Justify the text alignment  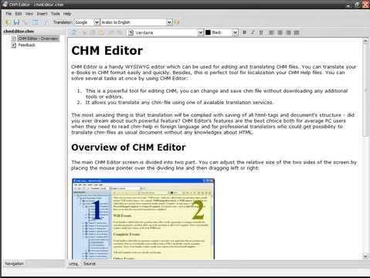tap(297, 32)
